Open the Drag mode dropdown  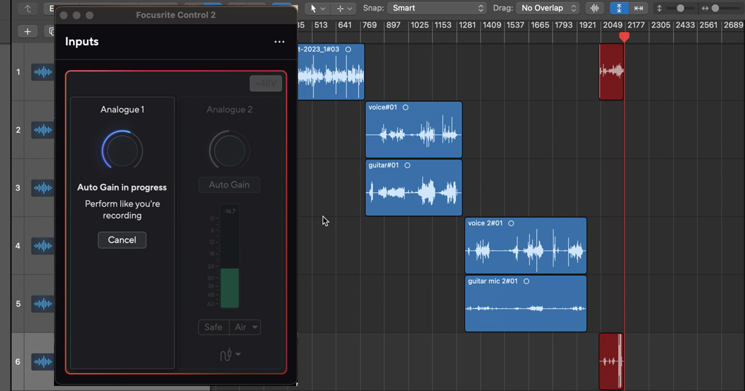coord(547,8)
